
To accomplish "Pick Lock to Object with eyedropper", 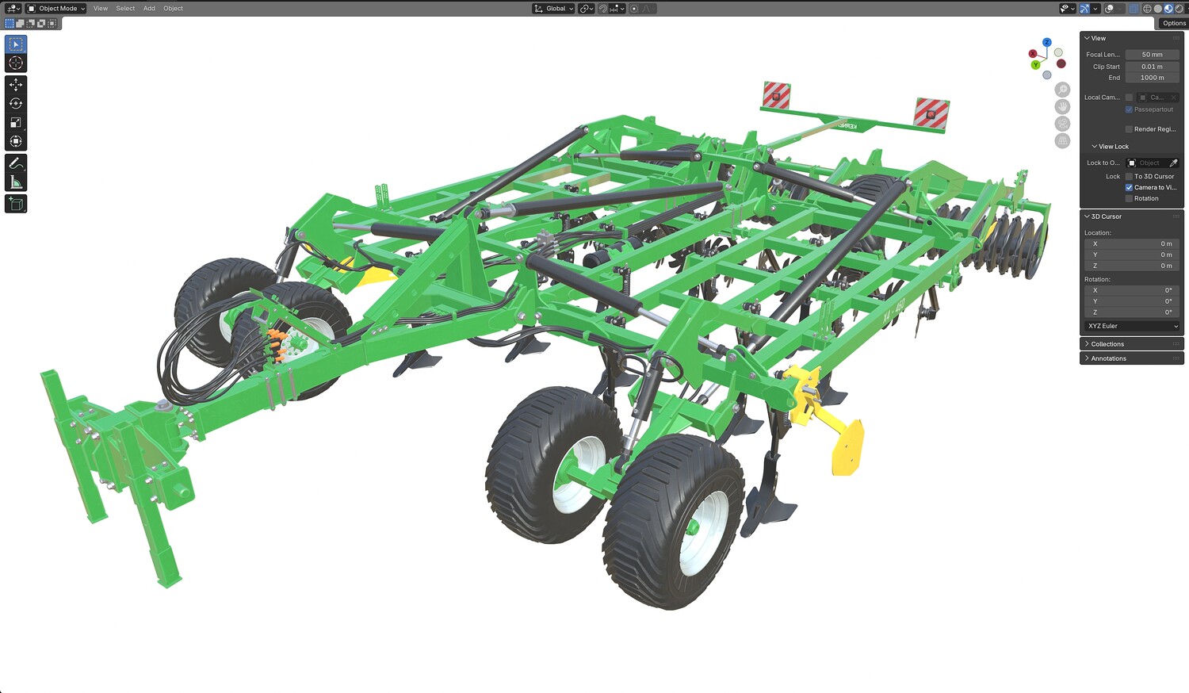I will coord(1174,163).
